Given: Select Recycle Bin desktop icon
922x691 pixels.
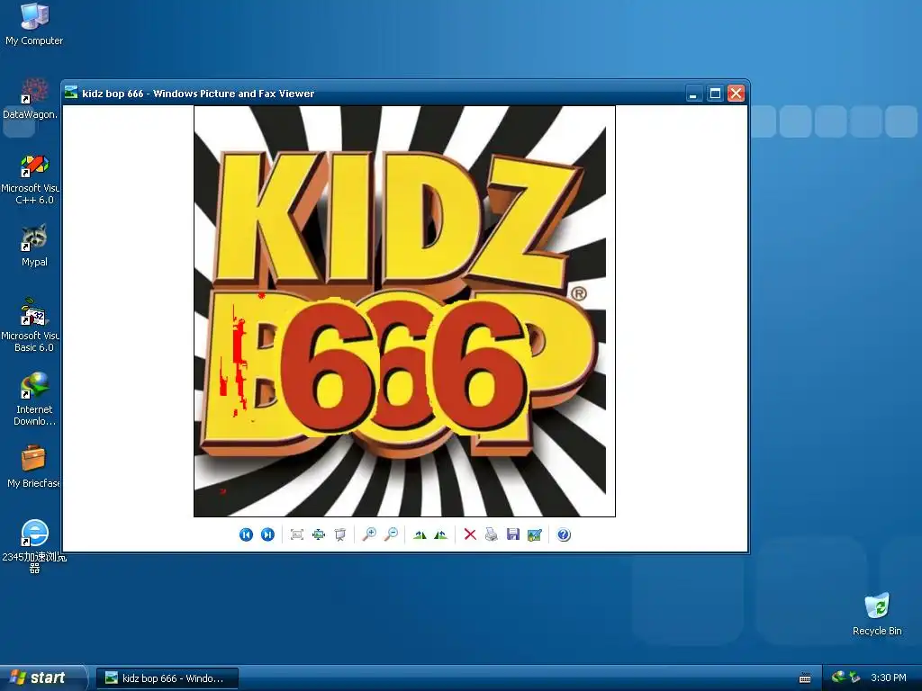Looking at the screenshot, I should pos(877,615).
